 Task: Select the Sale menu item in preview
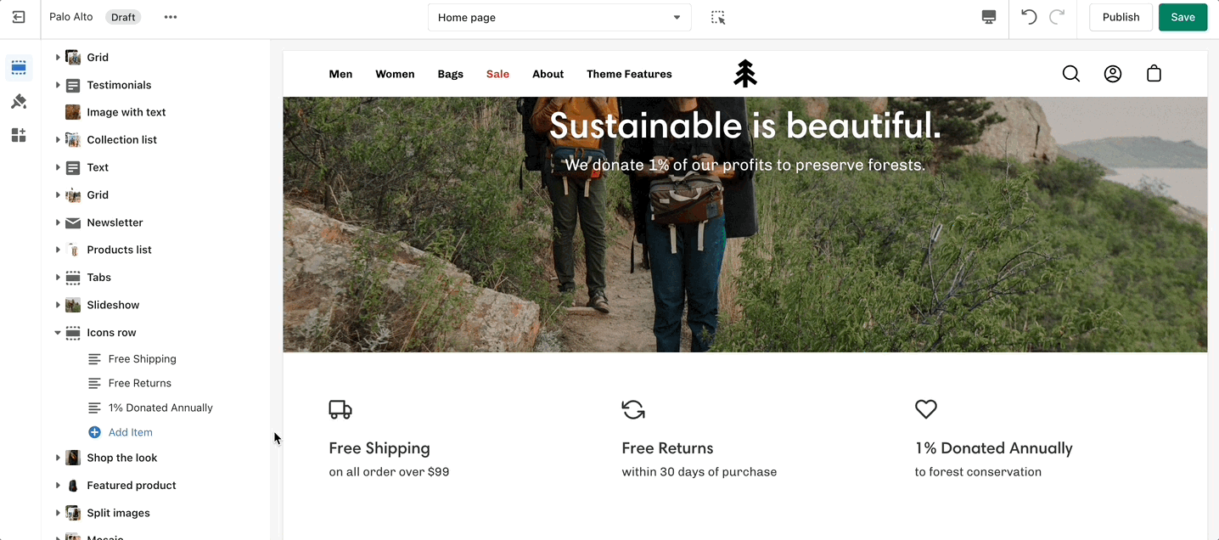tap(497, 74)
